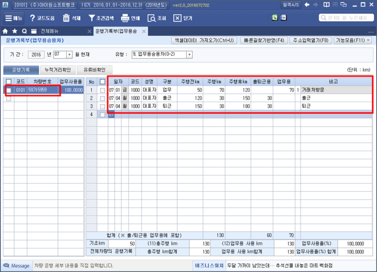
Task: Click the year 2016 input field
Action: [x=36, y=54]
